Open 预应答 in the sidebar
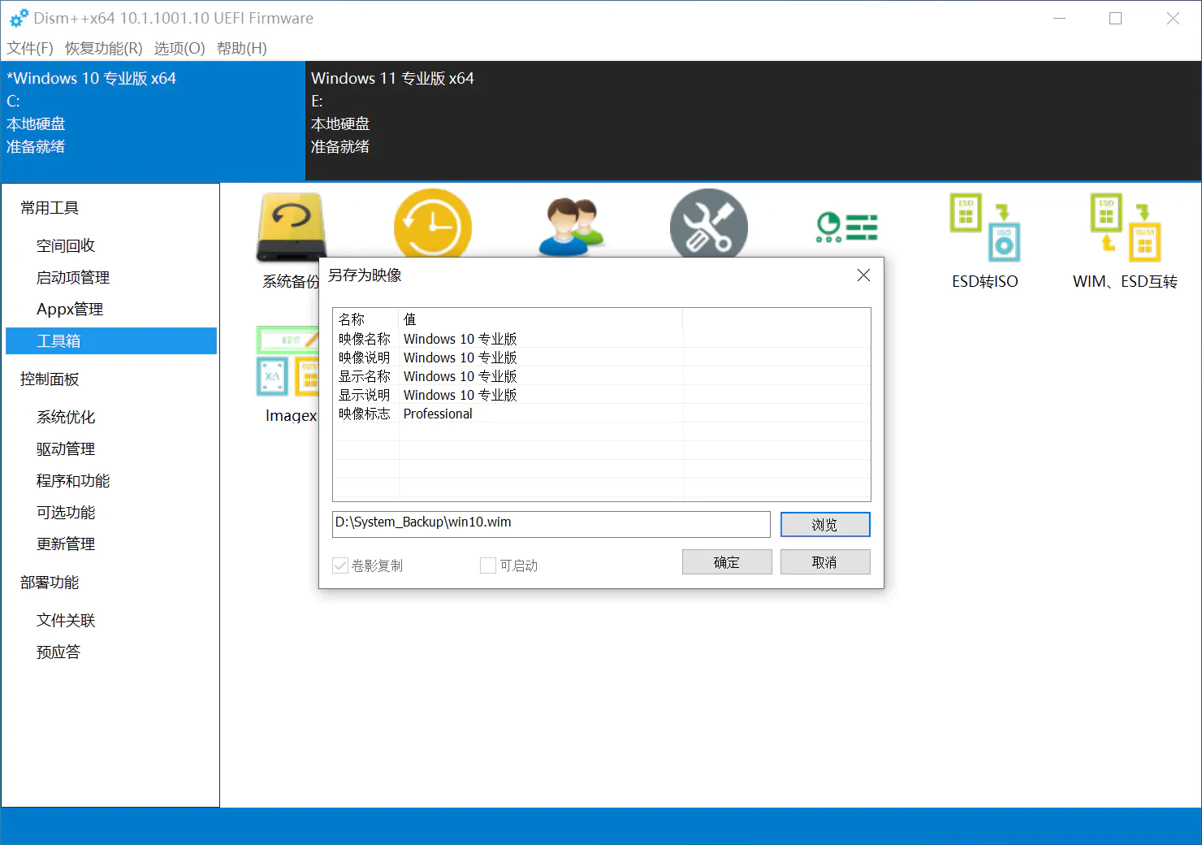This screenshot has width=1202, height=845. [58, 652]
